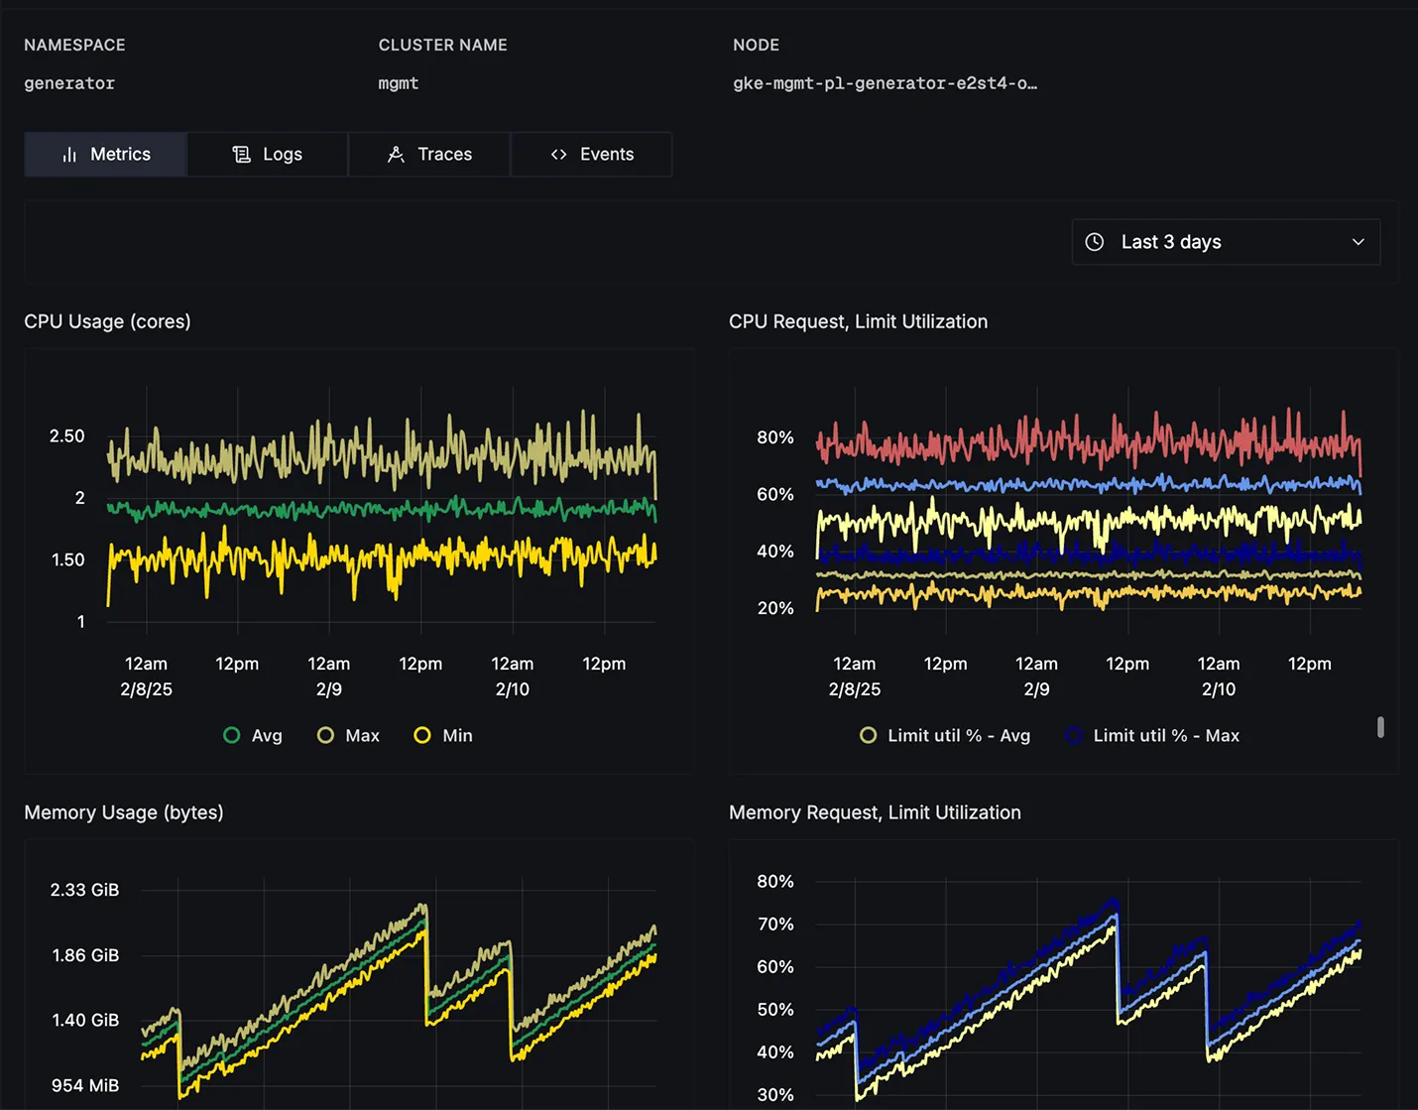Open the Events tab
1418x1110 pixels.
pyautogui.click(x=592, y=154)
